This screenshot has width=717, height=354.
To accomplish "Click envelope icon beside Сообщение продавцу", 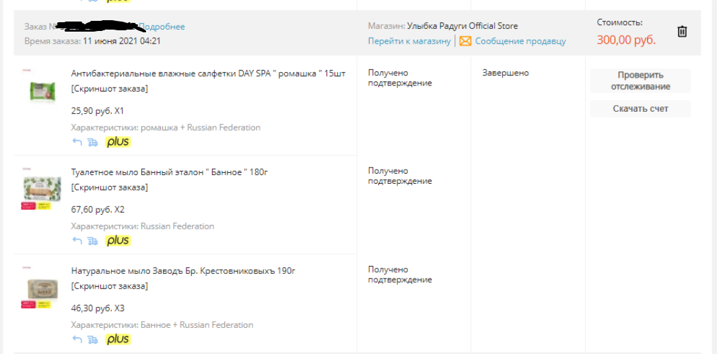I will click(465, 41).
